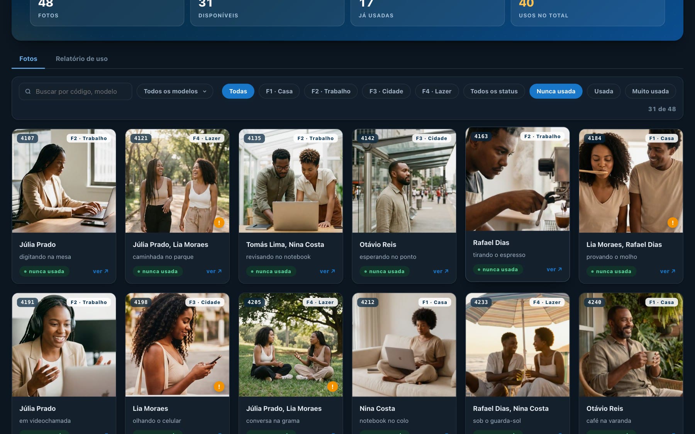Focus the Buscar por código, modelo field

click(75, 91)
